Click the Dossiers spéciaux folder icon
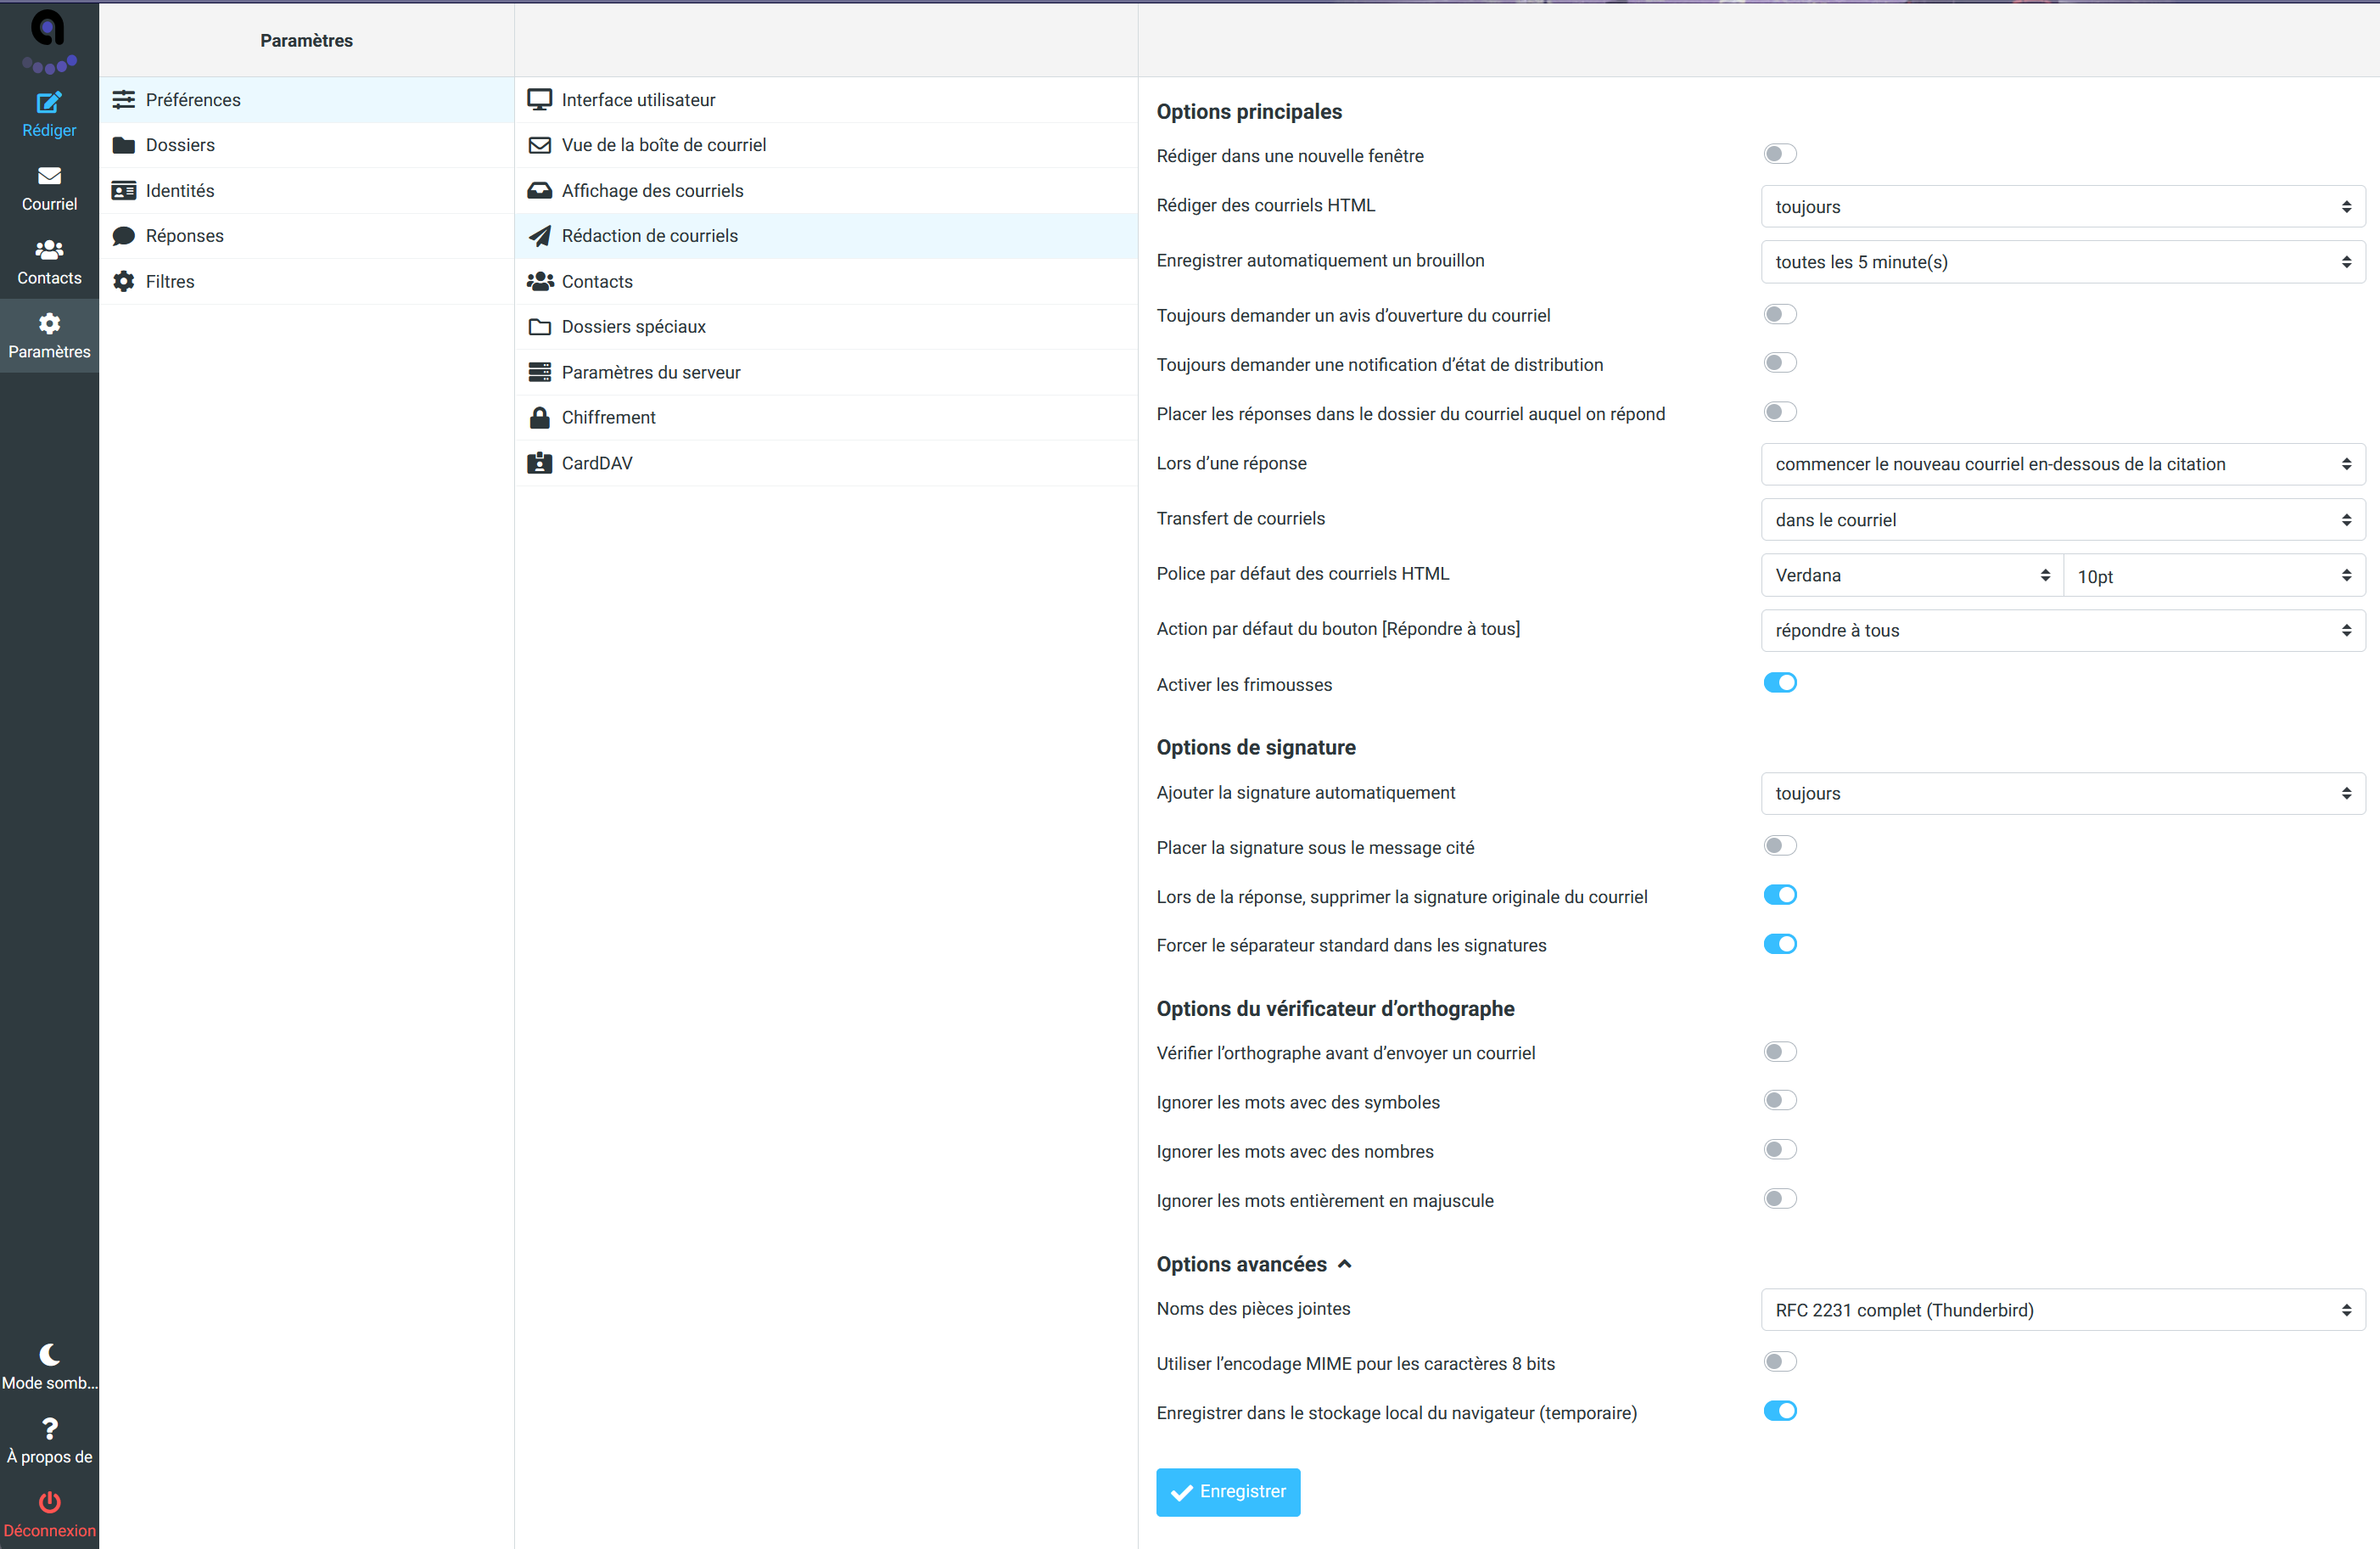The width and height of the screenshot is (2380, 1549). pos(540,326)
